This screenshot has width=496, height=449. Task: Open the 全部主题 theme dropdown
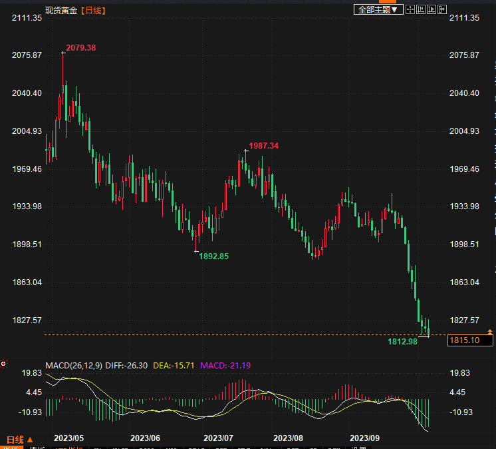pyautogui.click(x=378, y=9)
